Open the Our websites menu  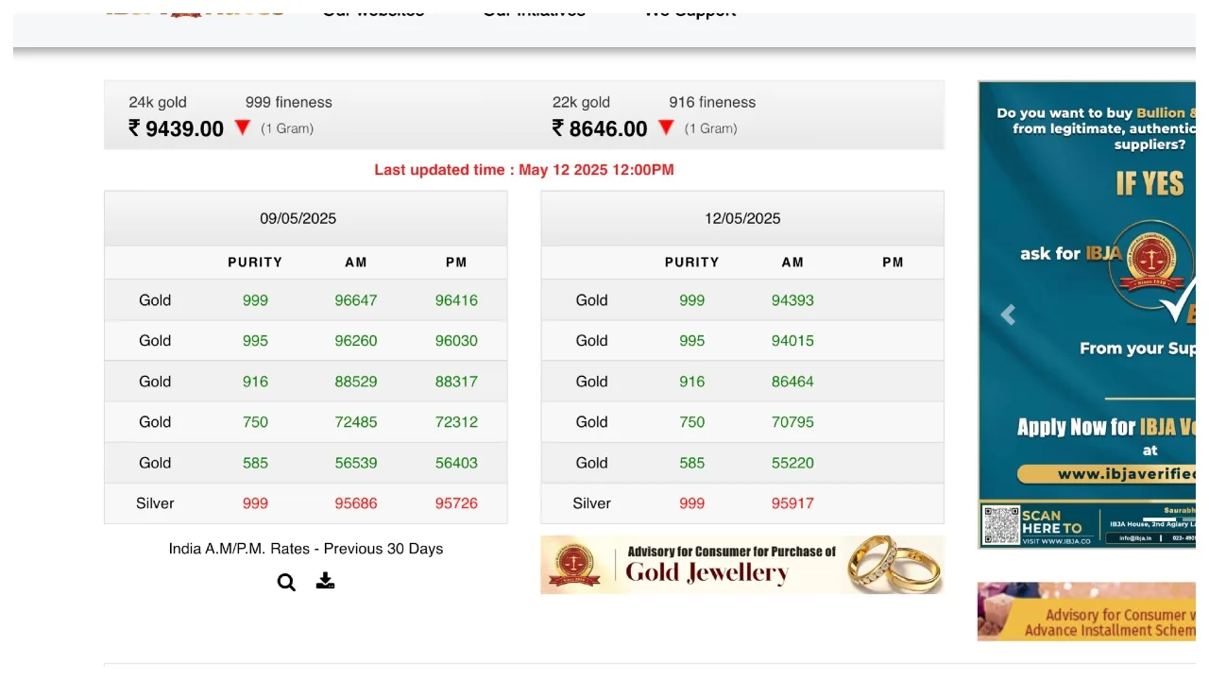(373, 12)
